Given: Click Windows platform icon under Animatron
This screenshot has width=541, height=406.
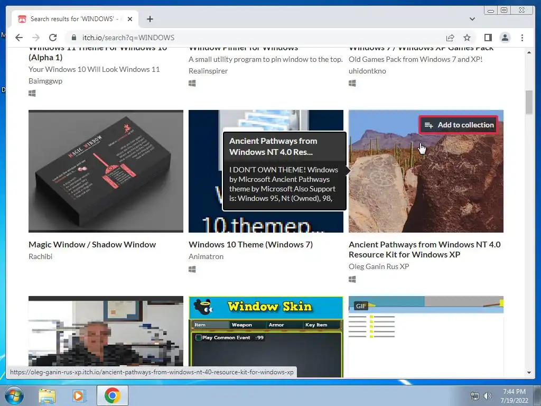Looking at the screenshot, I should (x=192, y=269).
